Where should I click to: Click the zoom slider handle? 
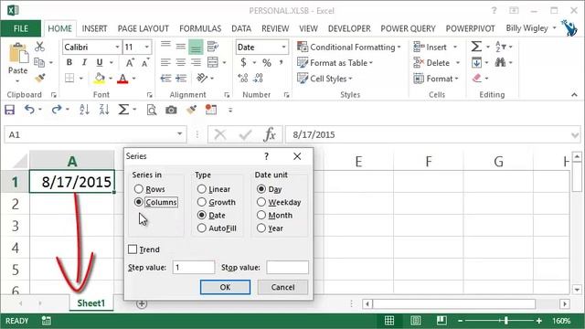click(x=505, y=321)
